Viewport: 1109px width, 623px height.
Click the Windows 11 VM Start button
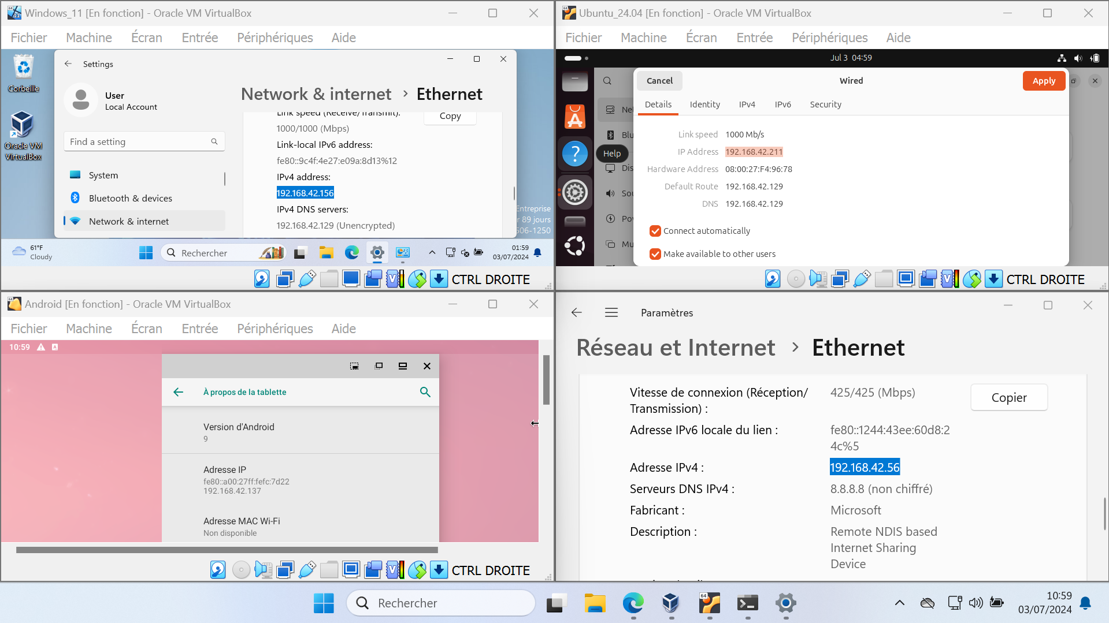pos(146,253)
